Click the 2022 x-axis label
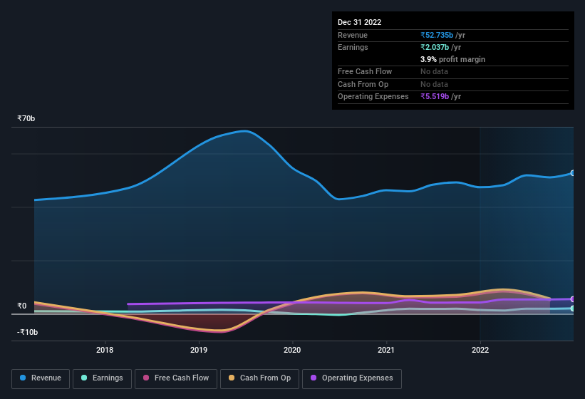The width and height of the screenshot is (585, 399). pos(480,350)
